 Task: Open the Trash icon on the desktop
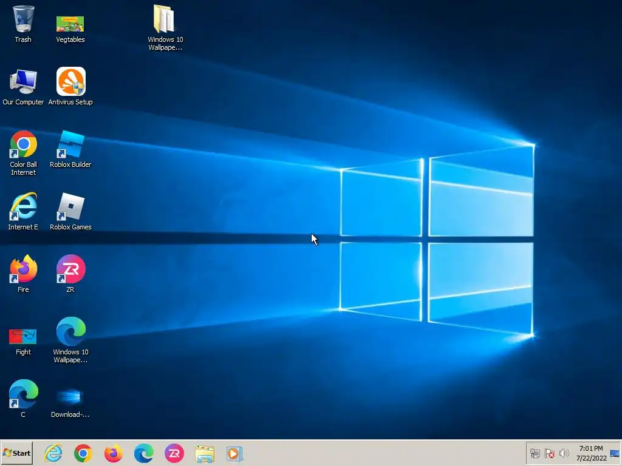click(x=23, y=24)
